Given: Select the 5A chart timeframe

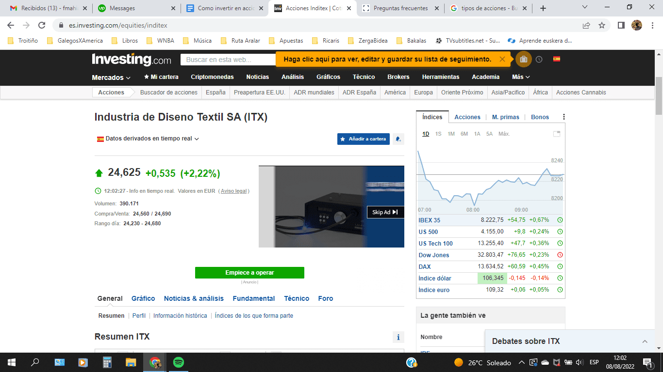Looking at the screenshot, I should (489, 134).
